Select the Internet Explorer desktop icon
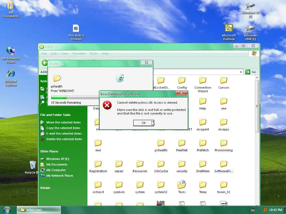The height and width of the screenshot is (214, 286). [x=11, y=78]
